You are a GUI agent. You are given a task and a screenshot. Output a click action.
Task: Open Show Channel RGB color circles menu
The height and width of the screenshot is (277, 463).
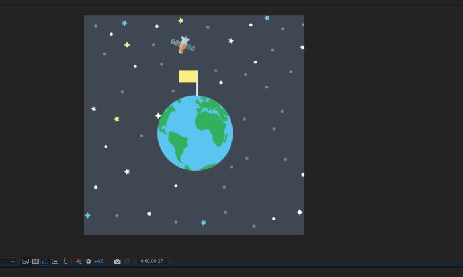(79, 261)
